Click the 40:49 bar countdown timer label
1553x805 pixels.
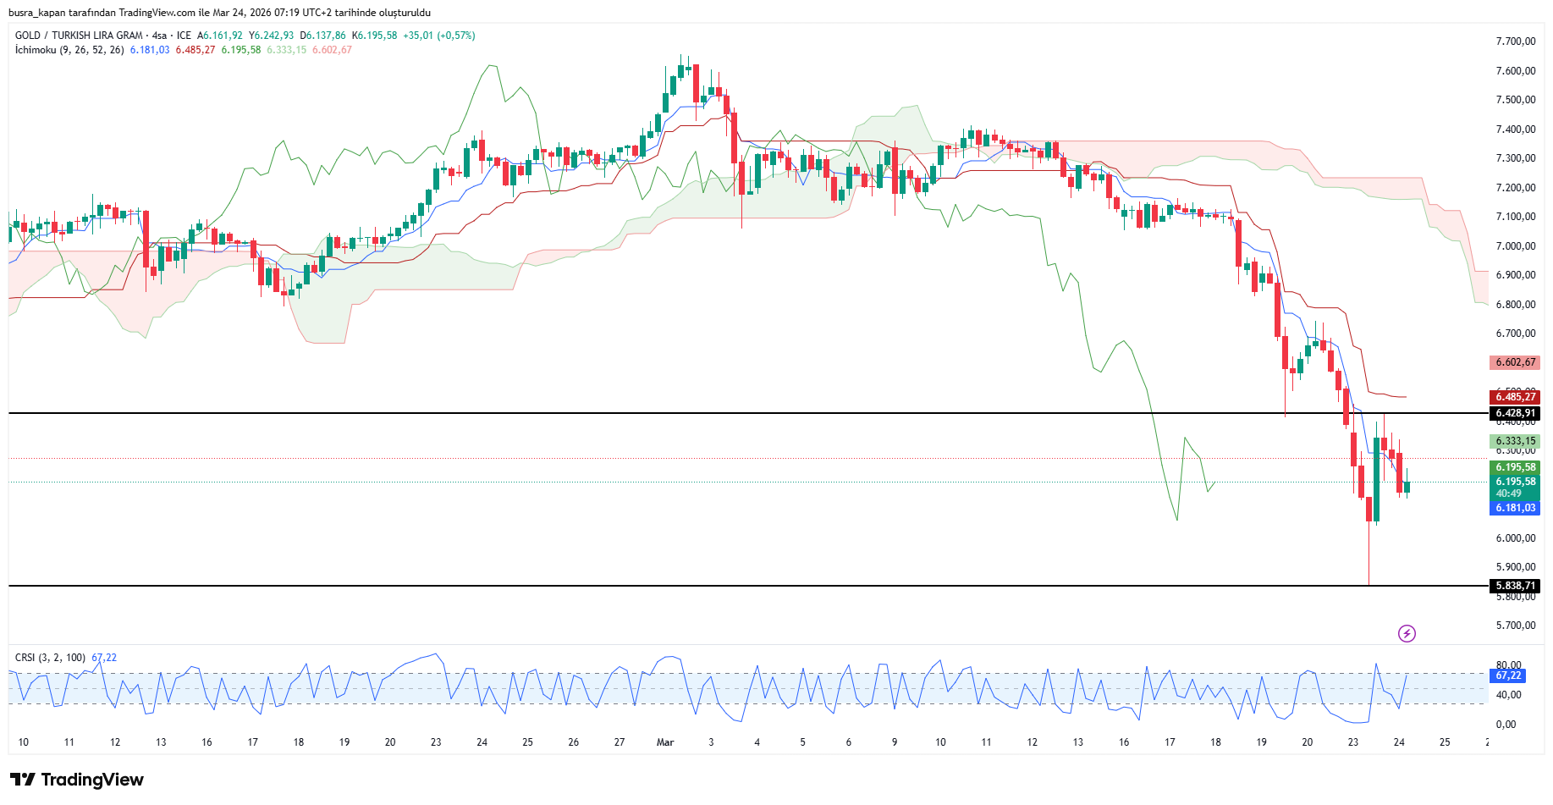coord(1508,493)
